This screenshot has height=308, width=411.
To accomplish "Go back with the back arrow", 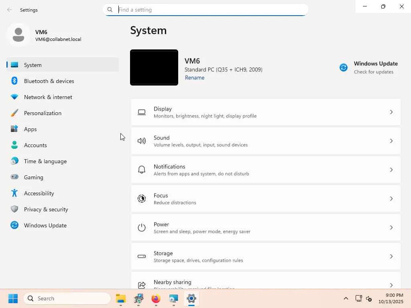I will pyautogui.click(x=10, y=10).
